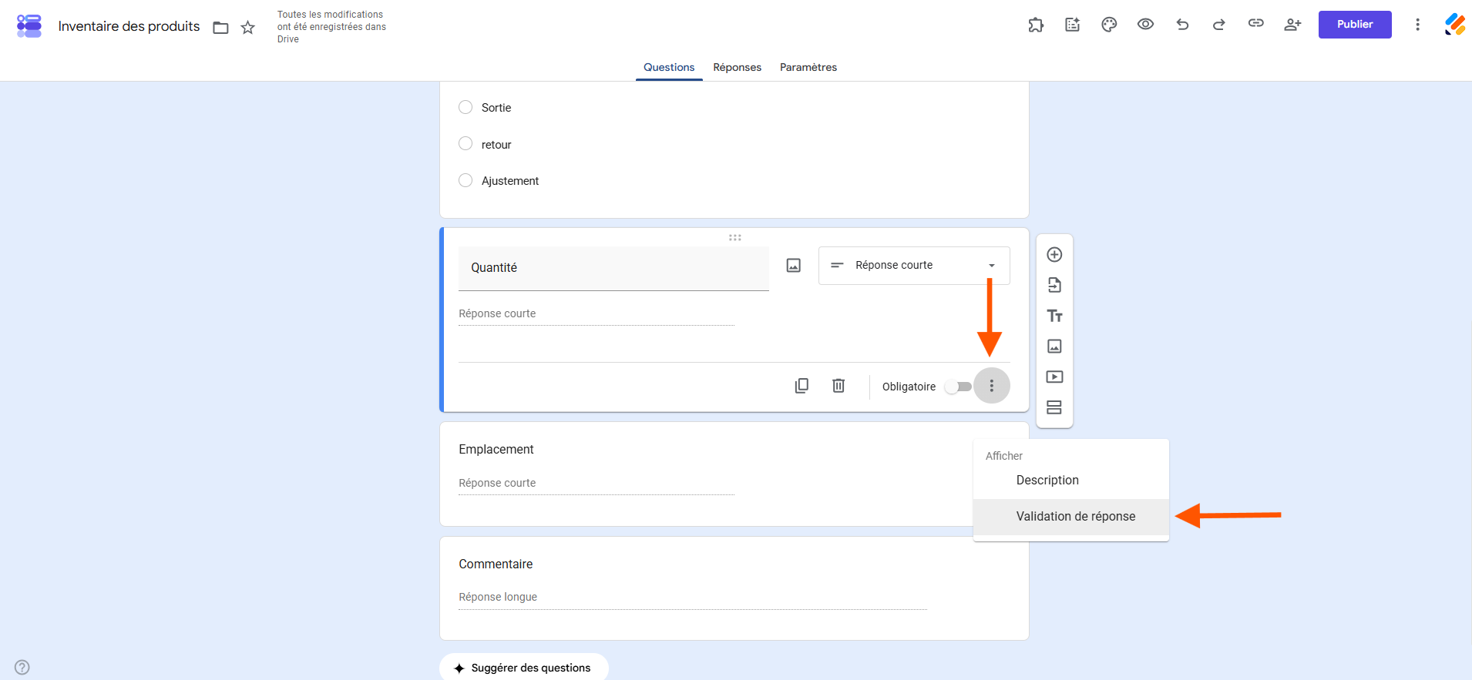
Task: Click the Inventaire des produits form title
Action: [129, 26]
